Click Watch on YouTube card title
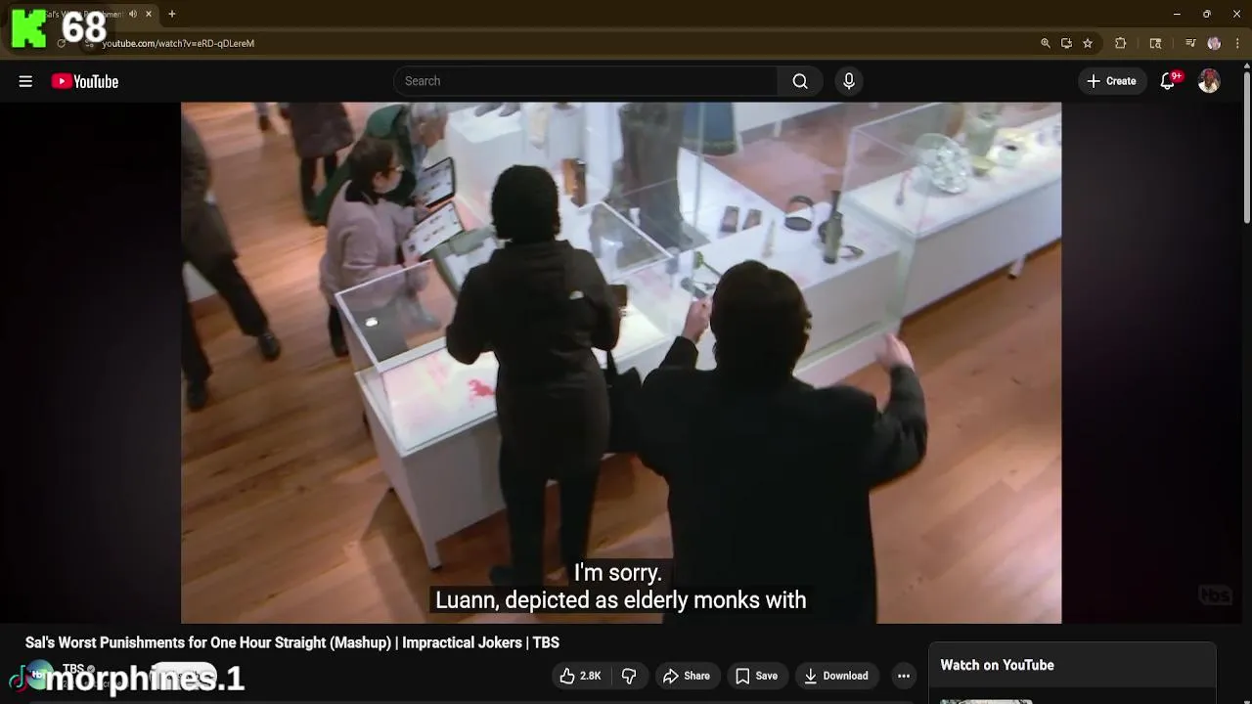The image size is (1252, 704). pyautogui.click(x=997, y=665)
